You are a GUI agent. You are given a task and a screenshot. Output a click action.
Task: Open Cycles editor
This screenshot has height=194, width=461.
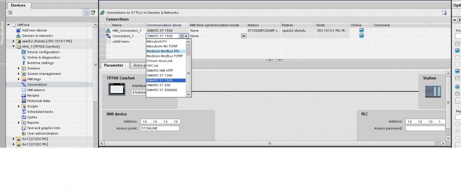(x=32, y=117)
